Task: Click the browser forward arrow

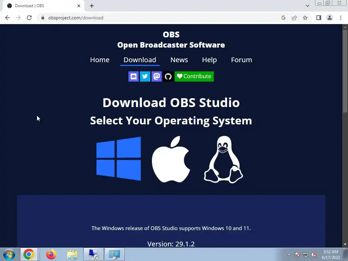Action: (18, 18)
